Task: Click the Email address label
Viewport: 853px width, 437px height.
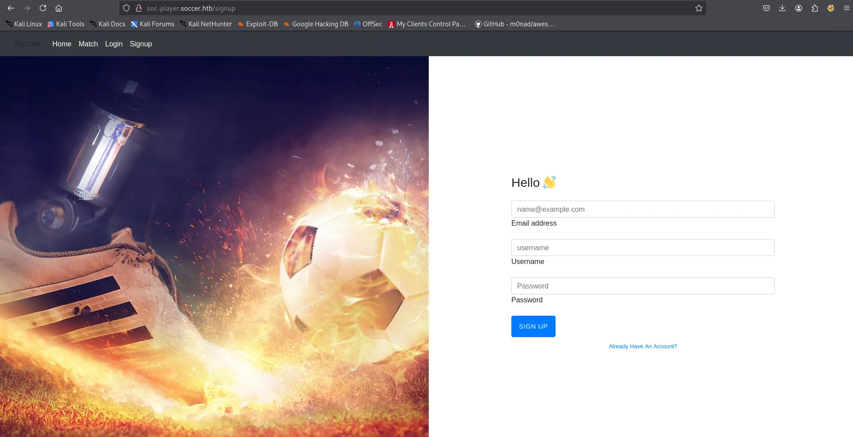Action: pyautogui.click(x=534, y=223)
